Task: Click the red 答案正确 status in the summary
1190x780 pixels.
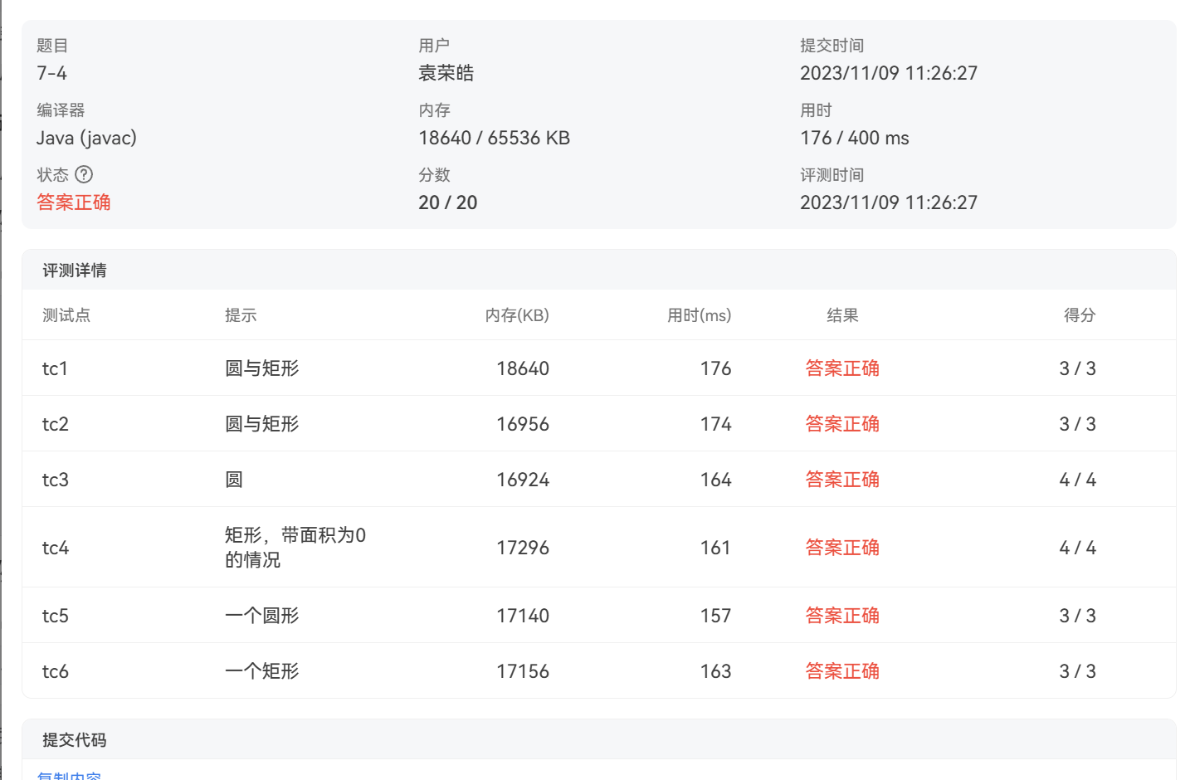Action: [x=73, y=202]
